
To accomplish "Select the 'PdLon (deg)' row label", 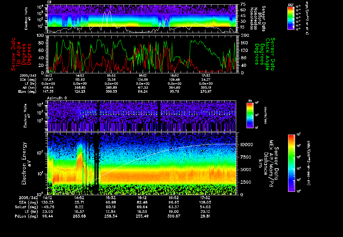I will pos(26,216).
